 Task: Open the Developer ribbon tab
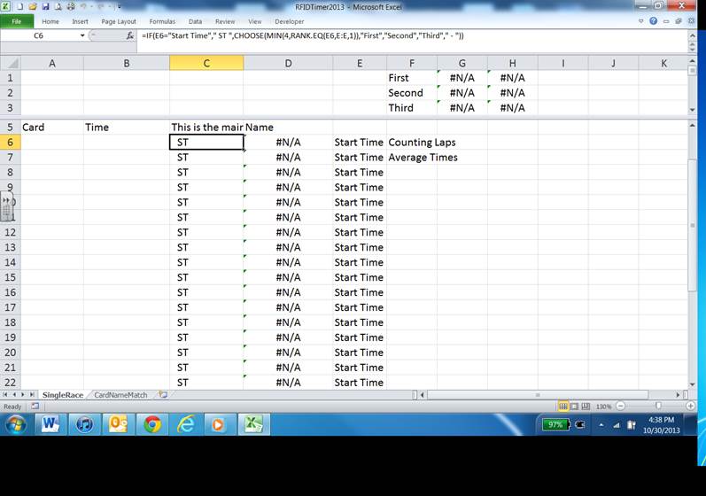(x=289, y=21)
